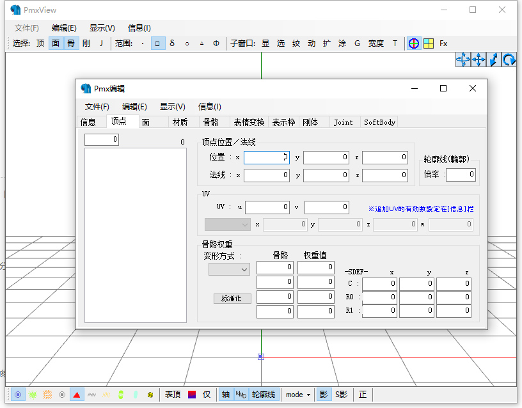The image size is (522, 408).
Task: Toggle the yellow wavy lines icon
Action: (106, 395)
